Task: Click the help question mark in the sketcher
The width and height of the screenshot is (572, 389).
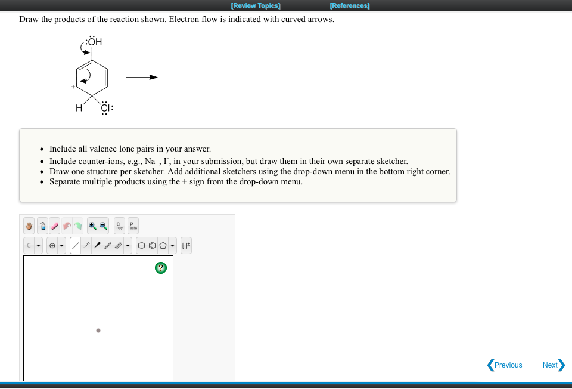Action: [160, 268]
